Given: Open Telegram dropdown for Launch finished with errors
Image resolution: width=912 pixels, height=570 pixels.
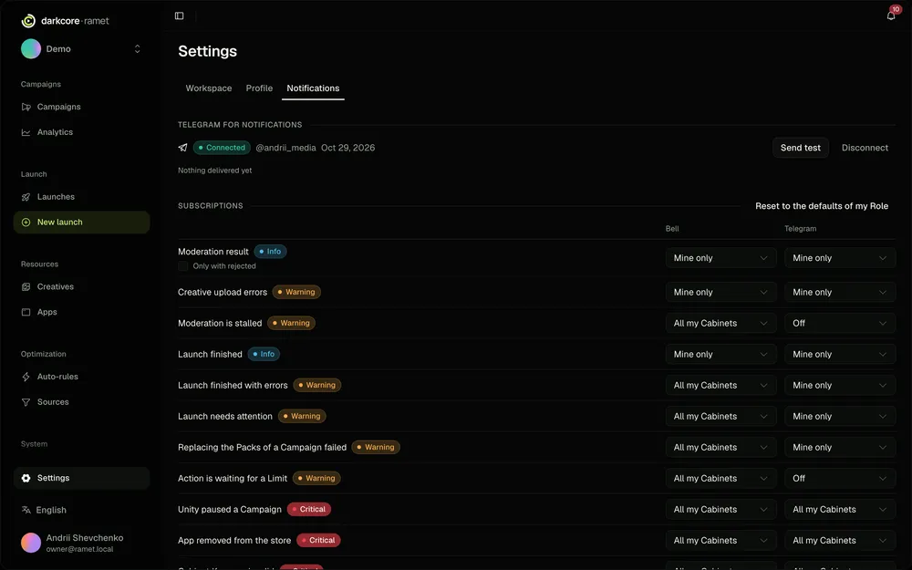Looking at the screenshot, I should tap(840, 385).
